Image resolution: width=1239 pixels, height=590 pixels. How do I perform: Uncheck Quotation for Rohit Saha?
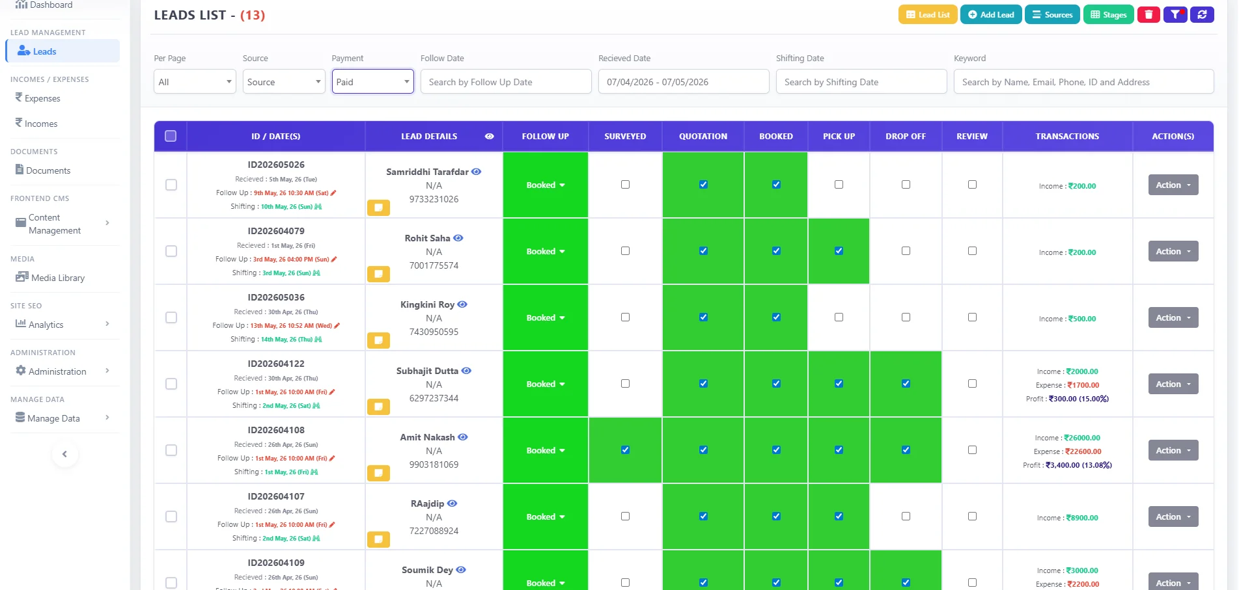[703, 251]
